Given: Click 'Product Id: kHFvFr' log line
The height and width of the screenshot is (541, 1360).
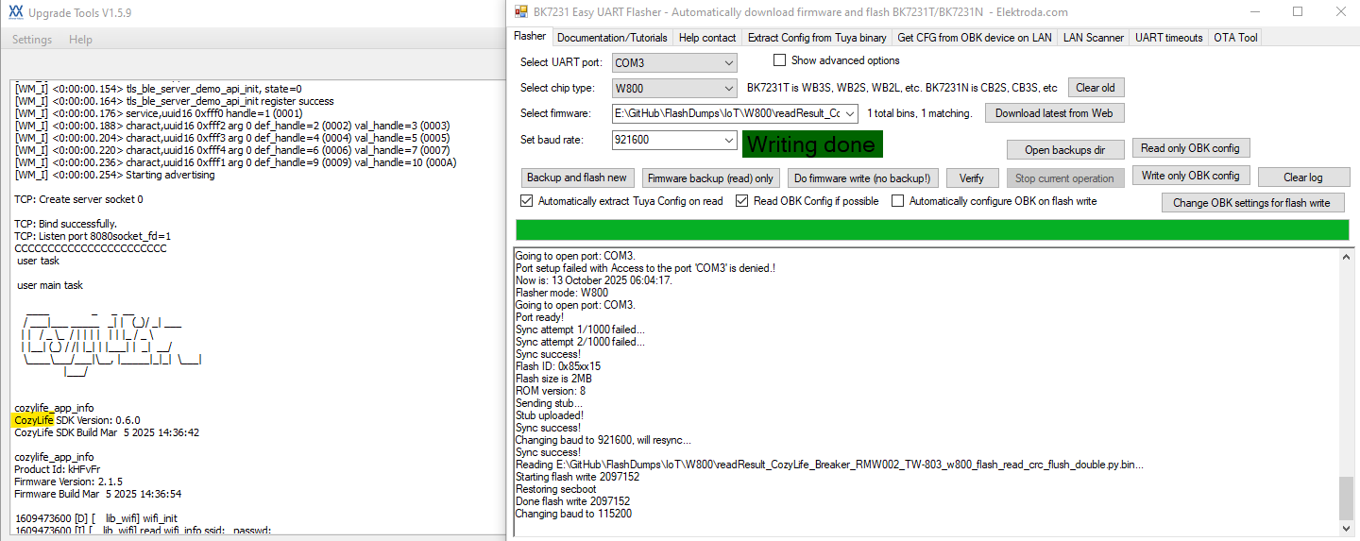Looking at the screenshot, I should (x=57, y=469).
